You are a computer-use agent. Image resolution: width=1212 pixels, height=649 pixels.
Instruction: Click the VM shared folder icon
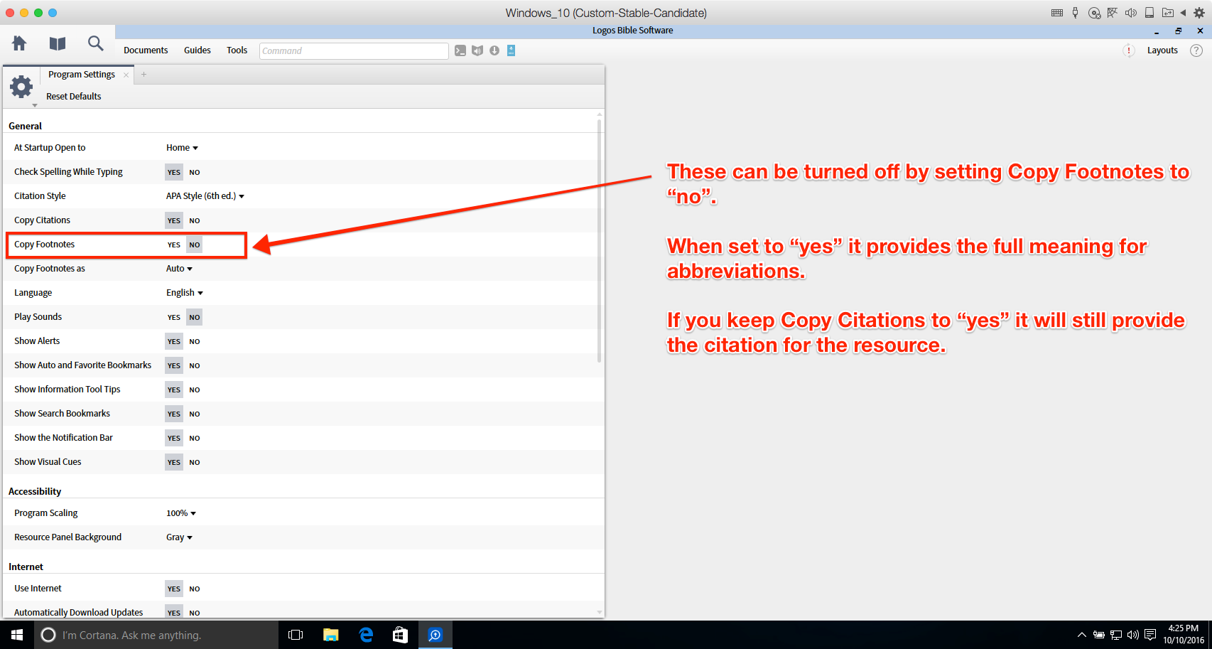[1167, 13]
